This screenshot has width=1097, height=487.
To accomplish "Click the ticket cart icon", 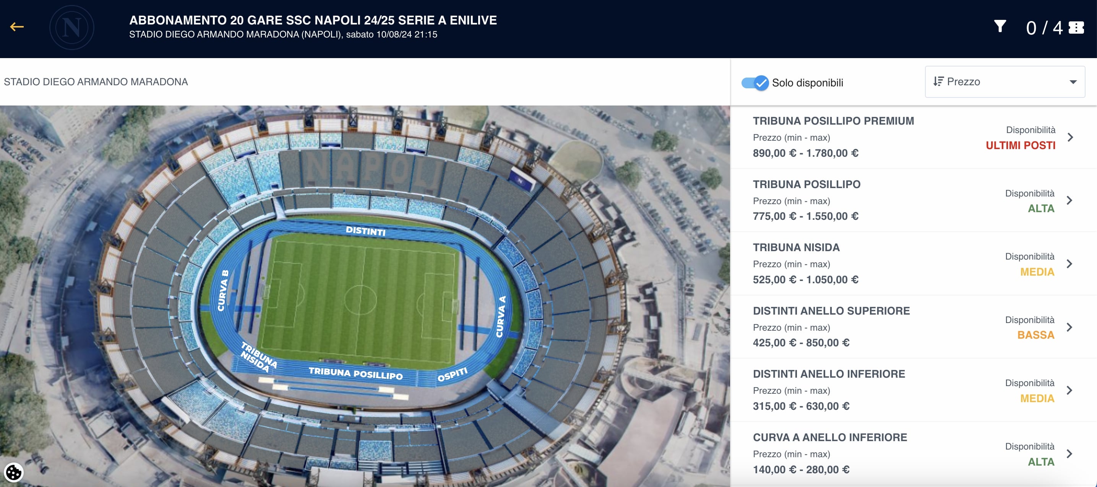I will [x=1076, y=28].
